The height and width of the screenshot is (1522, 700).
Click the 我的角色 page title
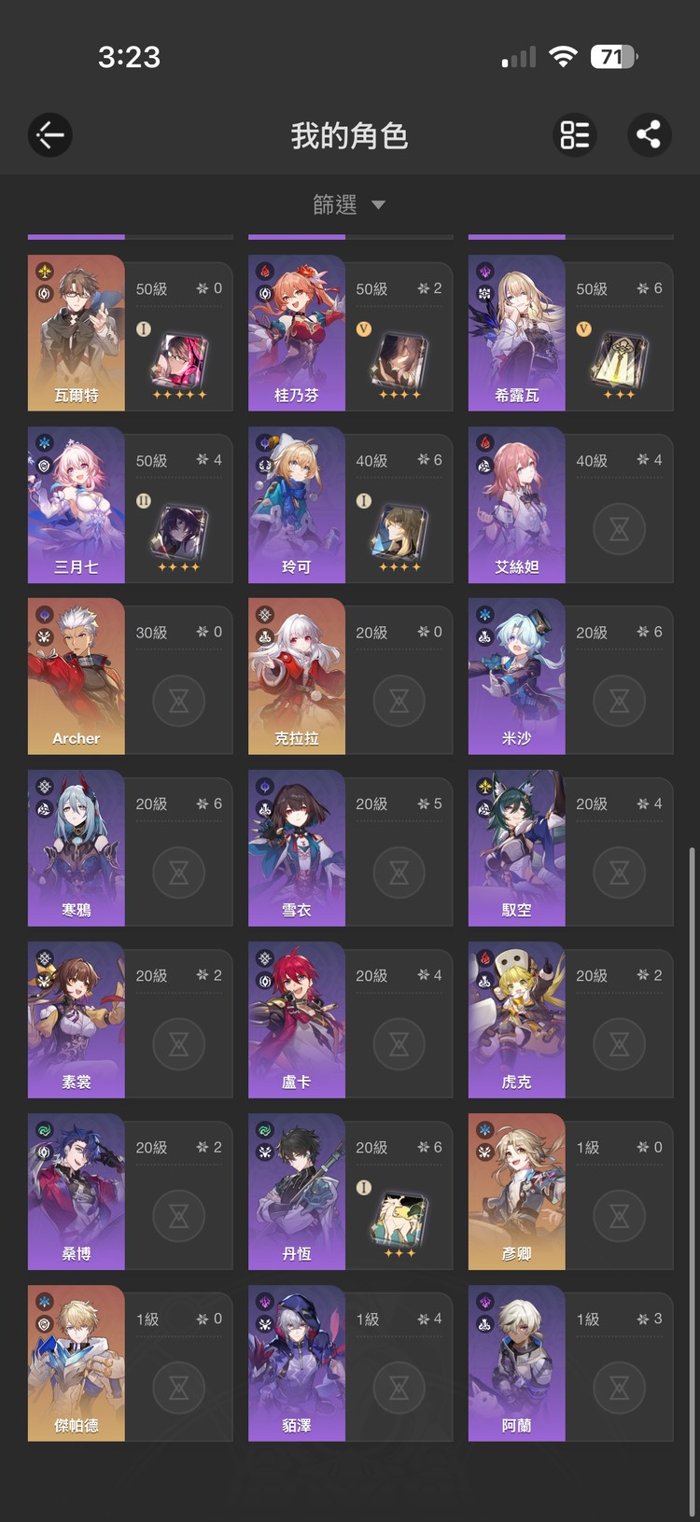(349, 136)
